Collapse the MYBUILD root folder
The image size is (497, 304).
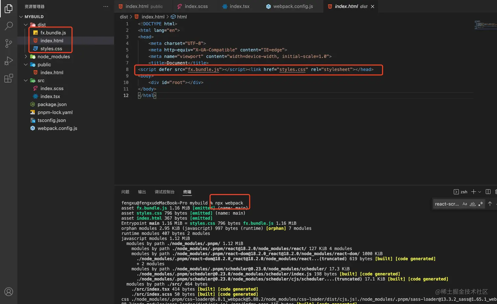pos(21,17)
